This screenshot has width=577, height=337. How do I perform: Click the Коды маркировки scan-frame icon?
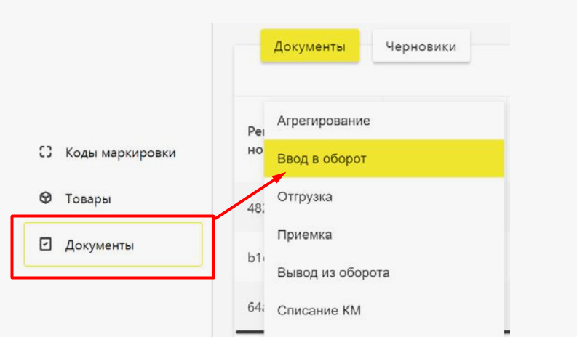coord(46,153)
